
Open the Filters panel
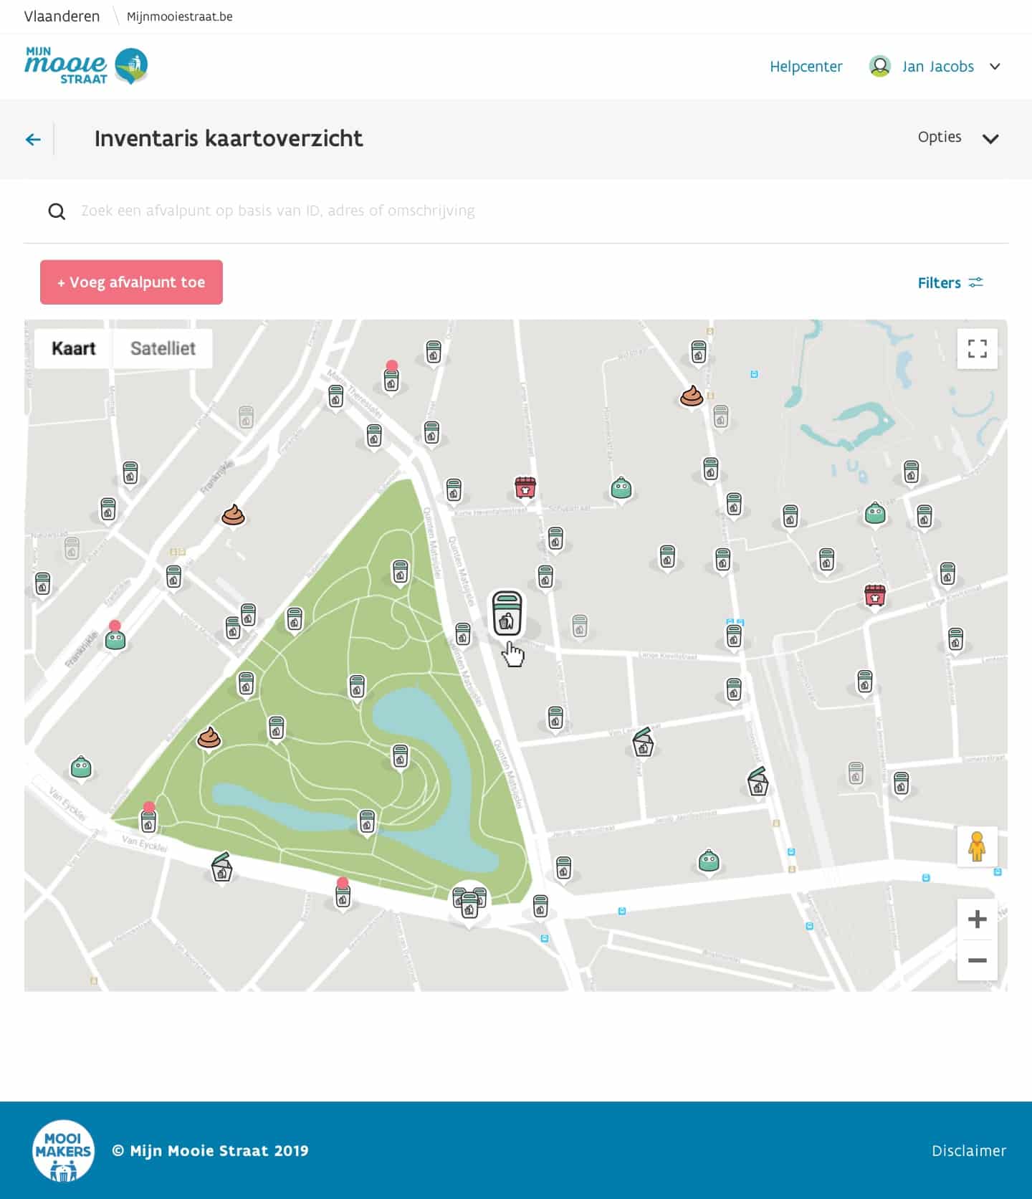950,282
